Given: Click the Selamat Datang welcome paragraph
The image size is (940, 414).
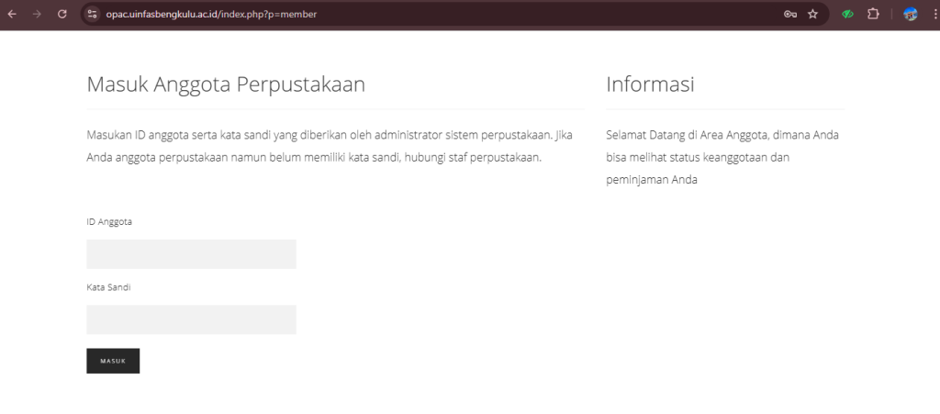Looking at the screenshot, I should coord(722,157).
